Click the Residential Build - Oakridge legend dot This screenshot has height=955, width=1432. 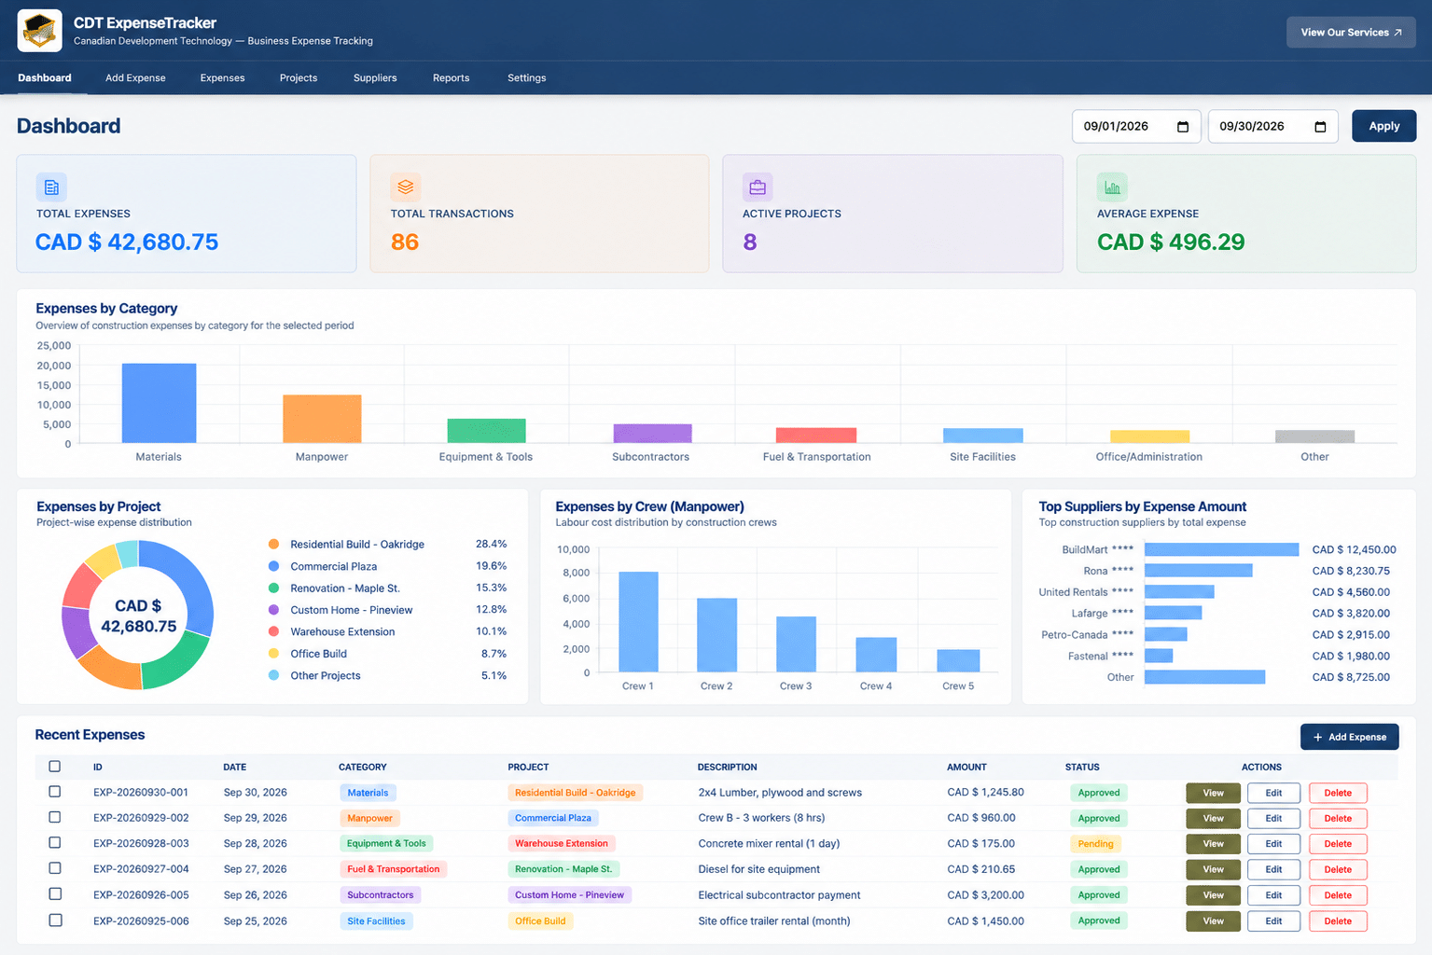273,544
